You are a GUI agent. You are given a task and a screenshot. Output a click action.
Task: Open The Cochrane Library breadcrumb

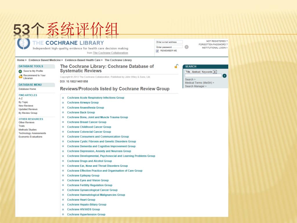pos(118,60)
